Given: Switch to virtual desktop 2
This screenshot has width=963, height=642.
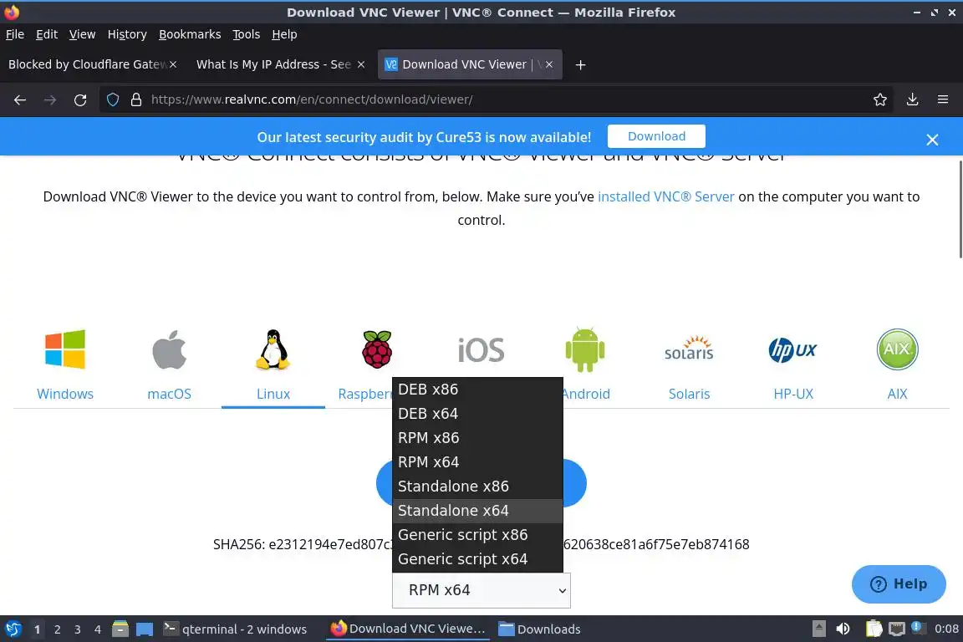Looking at the screenshot, I should (57, 629).
